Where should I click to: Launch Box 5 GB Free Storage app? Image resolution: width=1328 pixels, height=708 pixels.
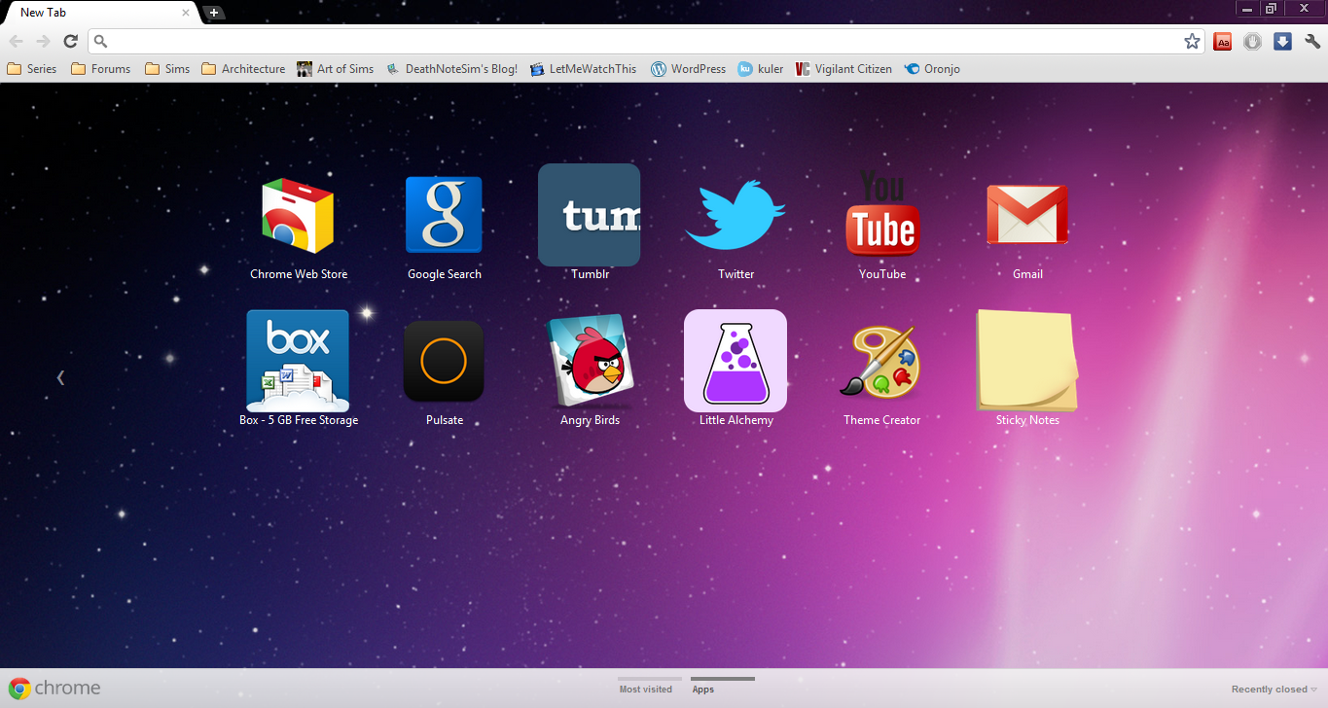click(298, 361)
